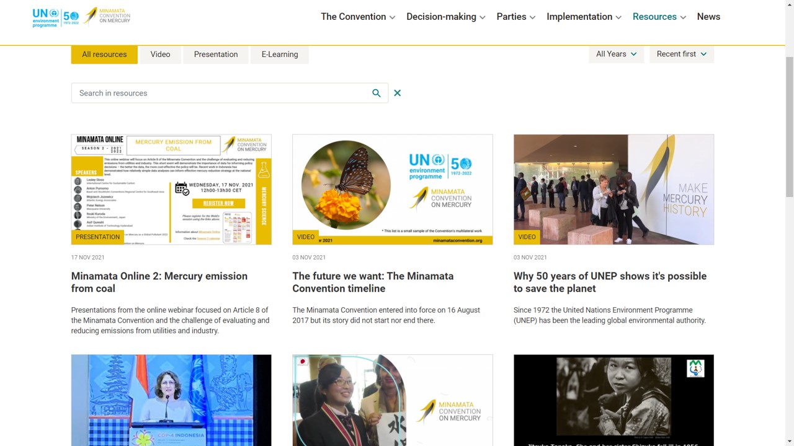The image size is (794, 446).
Task: Open the black-and-white portrait video thumbnail
Action: click(x=613, y=400)
